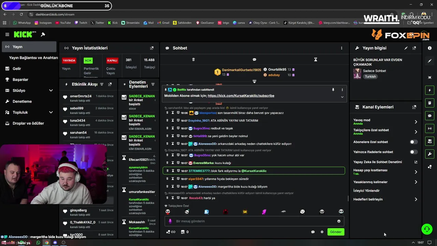Open the GeoGuessr bookmark
This screenshot has height=246, width=437.
(x=205, y=23)
